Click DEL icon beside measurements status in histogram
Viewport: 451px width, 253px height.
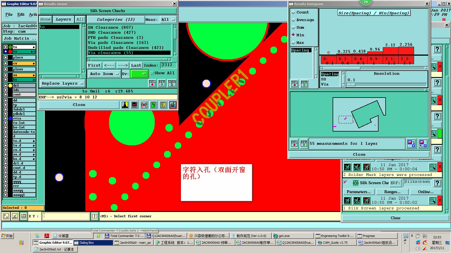pyautogui.click(x=294, y=144)
